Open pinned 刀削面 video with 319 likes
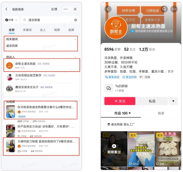The image size is (183, 172). [168, 149]
